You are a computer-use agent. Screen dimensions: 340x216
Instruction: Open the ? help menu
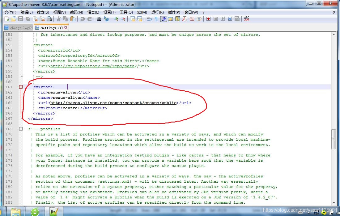(203, 12)
